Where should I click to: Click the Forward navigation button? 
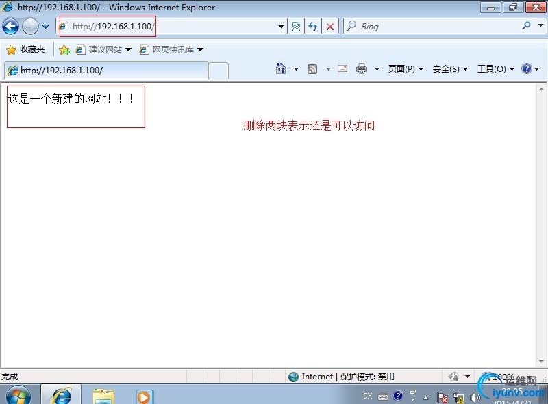coord(30,26)
